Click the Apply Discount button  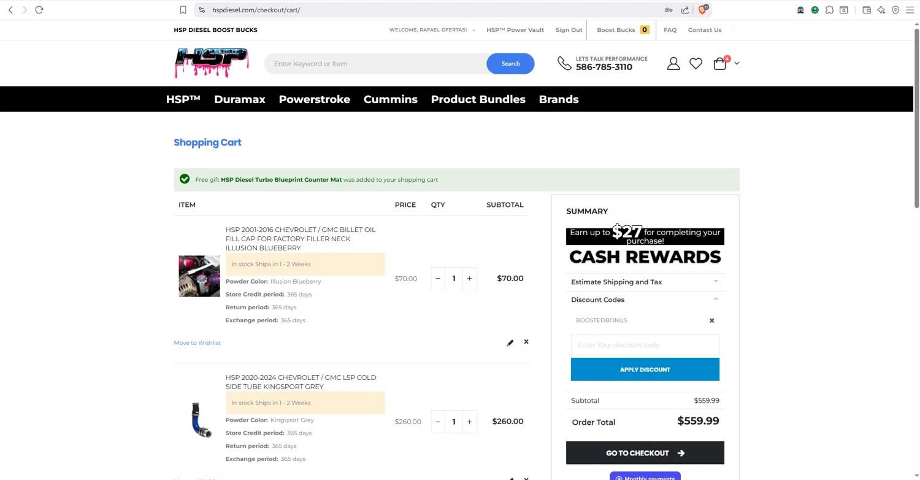(x=645, y=370)
